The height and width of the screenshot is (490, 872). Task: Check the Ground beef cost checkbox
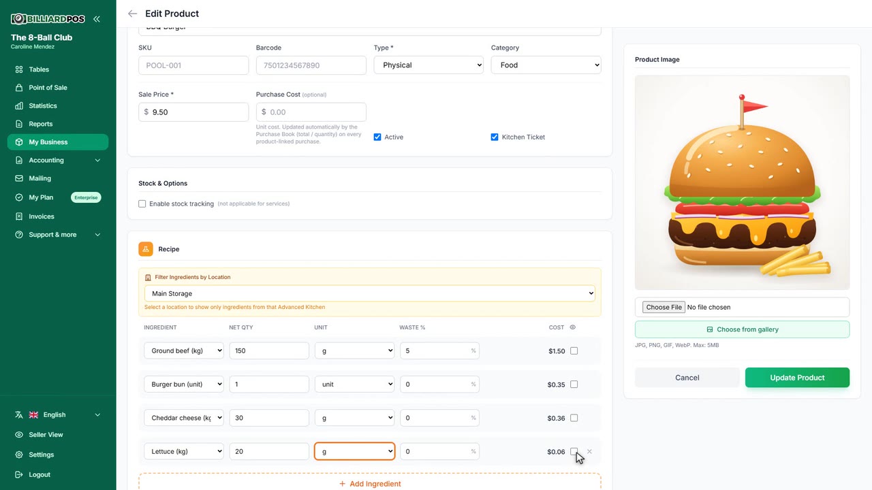[574, 351]
